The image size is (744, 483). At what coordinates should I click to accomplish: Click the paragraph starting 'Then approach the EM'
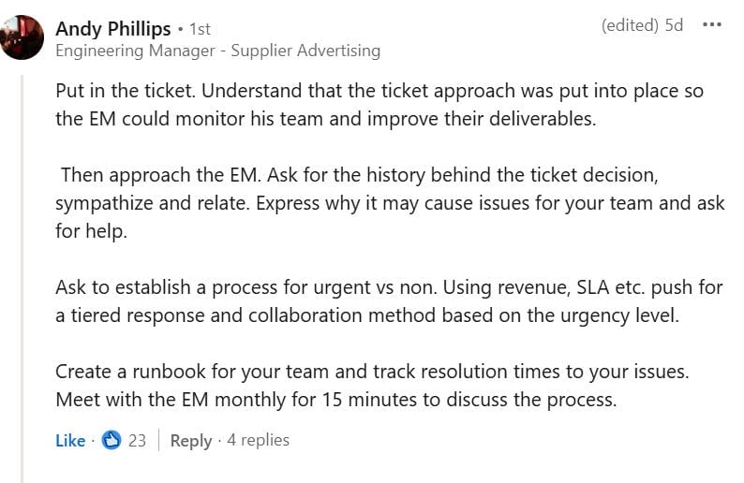point(390,203)
